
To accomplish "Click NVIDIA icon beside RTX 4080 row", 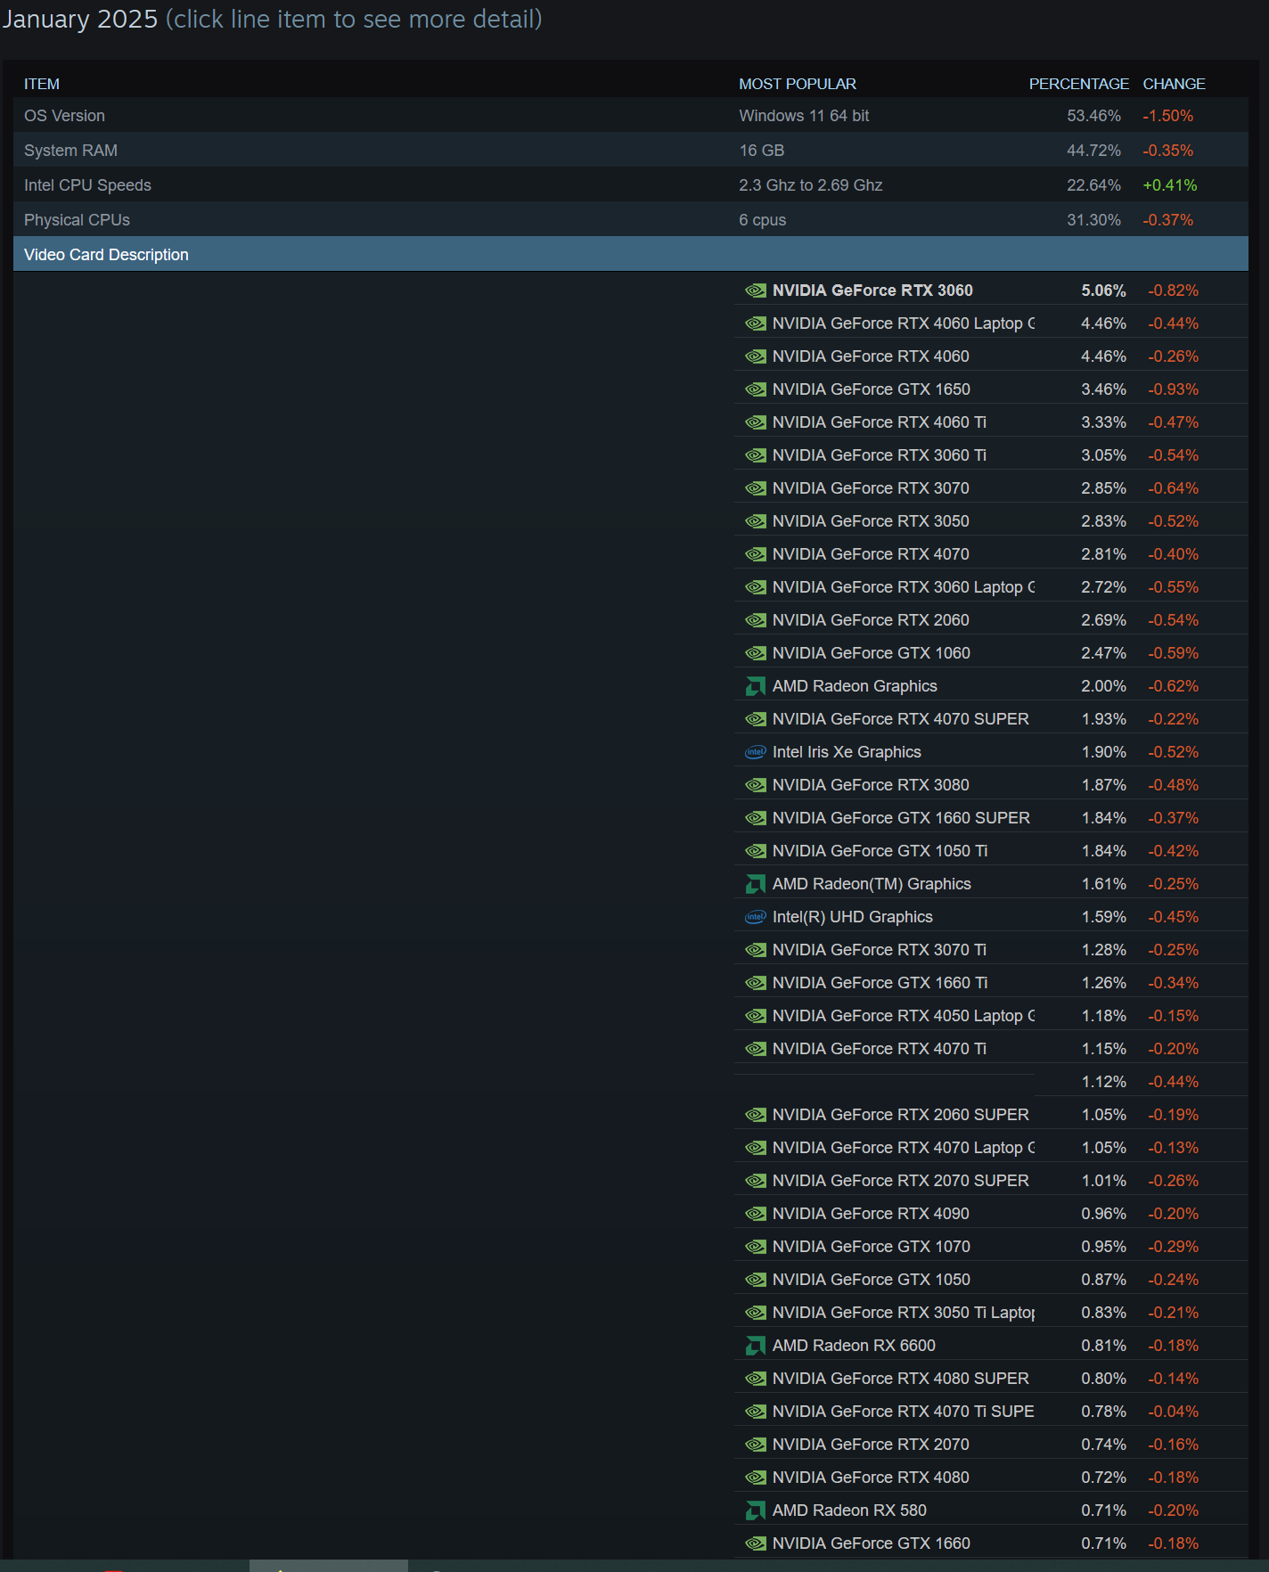I will (755, 1478).
